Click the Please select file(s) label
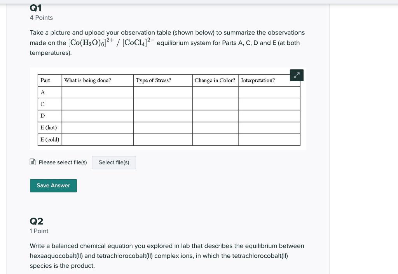 (x=63, y=162)
